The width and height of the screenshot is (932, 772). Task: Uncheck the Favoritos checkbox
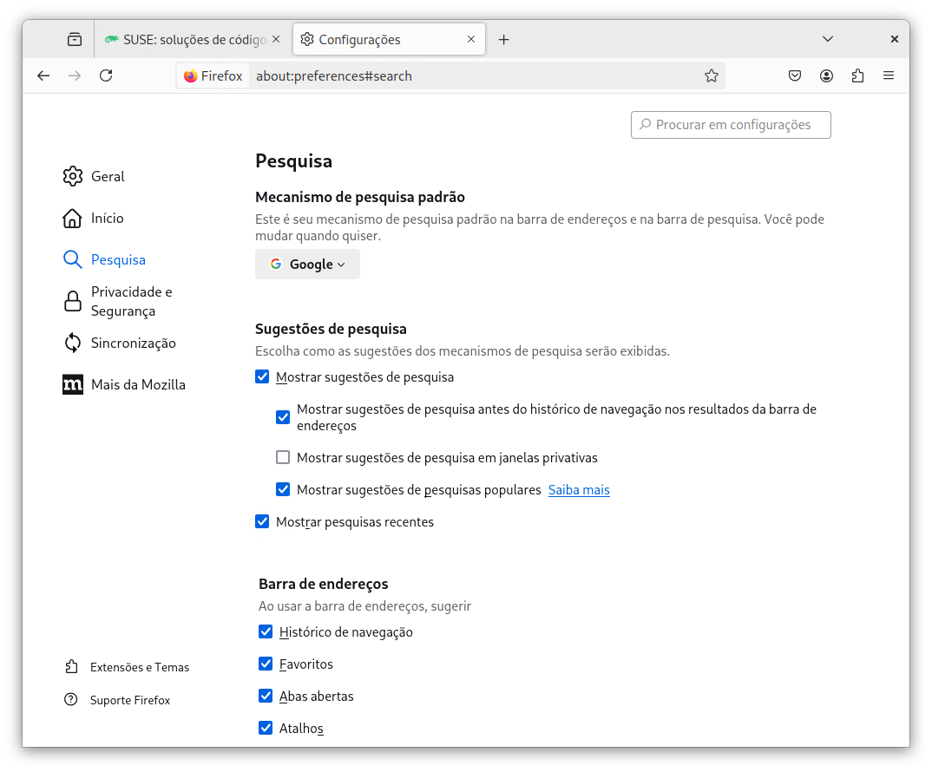pos(266,664)
